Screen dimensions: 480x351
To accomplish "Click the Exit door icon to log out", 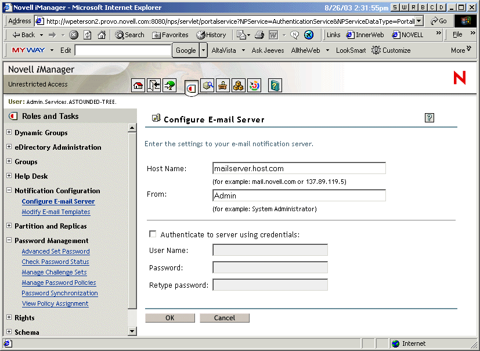I will coord(154,85).
